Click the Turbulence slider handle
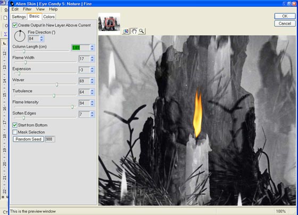The width and height of the screenshot is (298, 215). click(54, 95)
